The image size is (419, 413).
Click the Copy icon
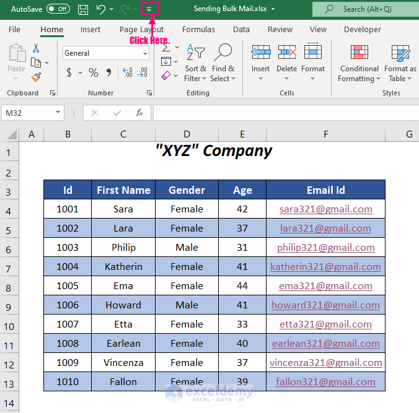tap(36, 63)
